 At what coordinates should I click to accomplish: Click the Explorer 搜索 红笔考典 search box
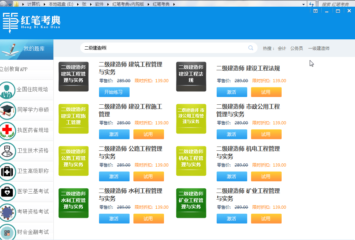coord(336,4)
